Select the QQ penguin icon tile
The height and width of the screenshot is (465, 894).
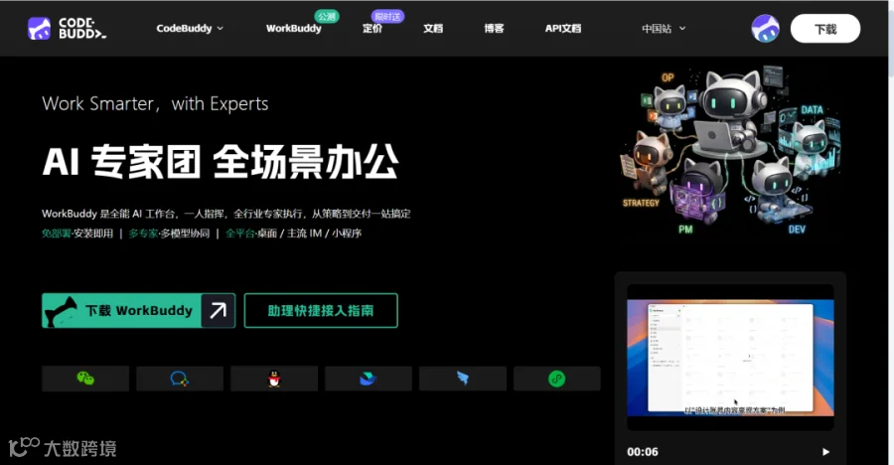(274, 379)
